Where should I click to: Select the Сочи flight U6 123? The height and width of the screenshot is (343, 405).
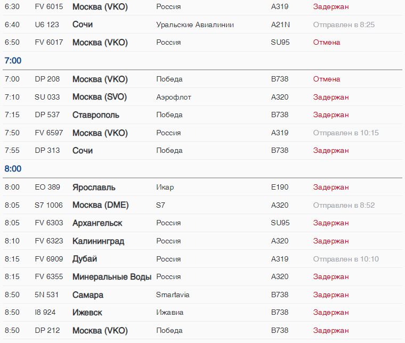tap(203, 24)
